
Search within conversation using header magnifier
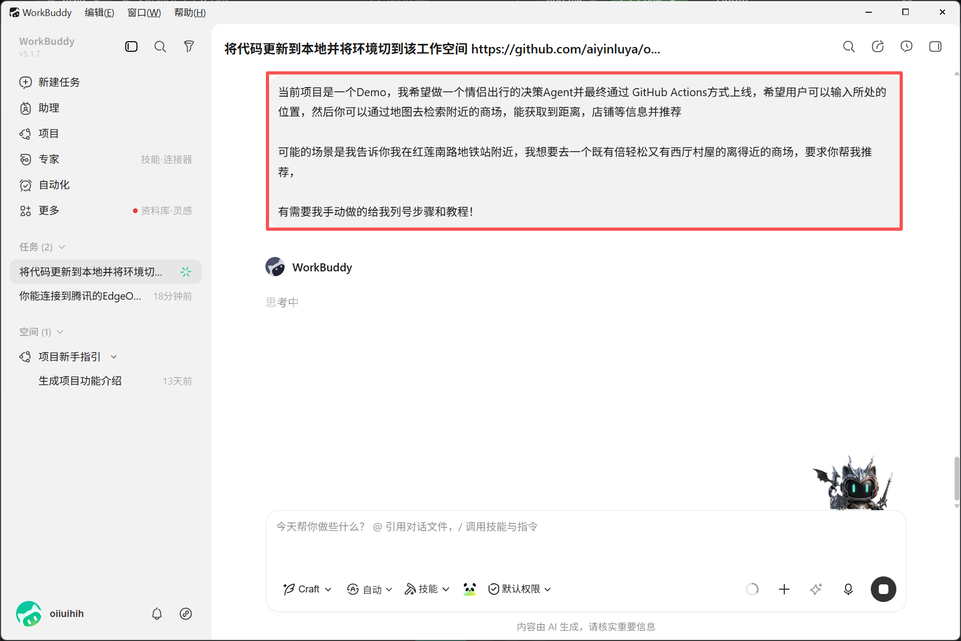pyautogui.click(x=849, y=46)
